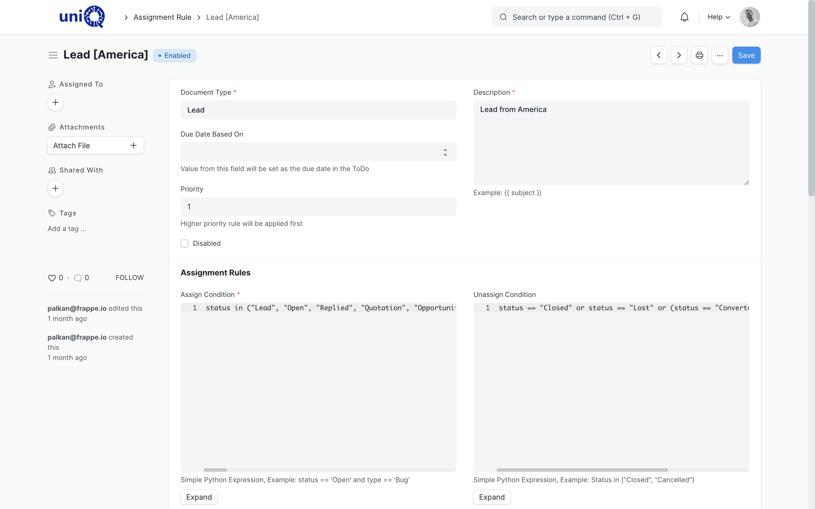Add a user under Assigned To
This screenshot has height=509, width=815.
[55, 102]
